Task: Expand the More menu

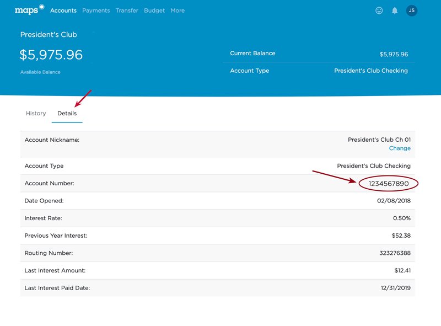Action: point(178,10)
